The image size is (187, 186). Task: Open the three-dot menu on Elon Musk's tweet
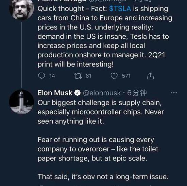coord(174,93)
